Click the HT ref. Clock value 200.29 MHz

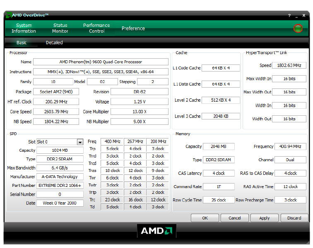(56, 102)
